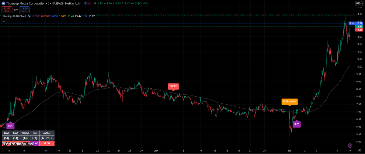This screenshot has height=154, width=365.
Task: Click the 10.07 legend value
Action: pyautogui.click(x=91, y=16)
